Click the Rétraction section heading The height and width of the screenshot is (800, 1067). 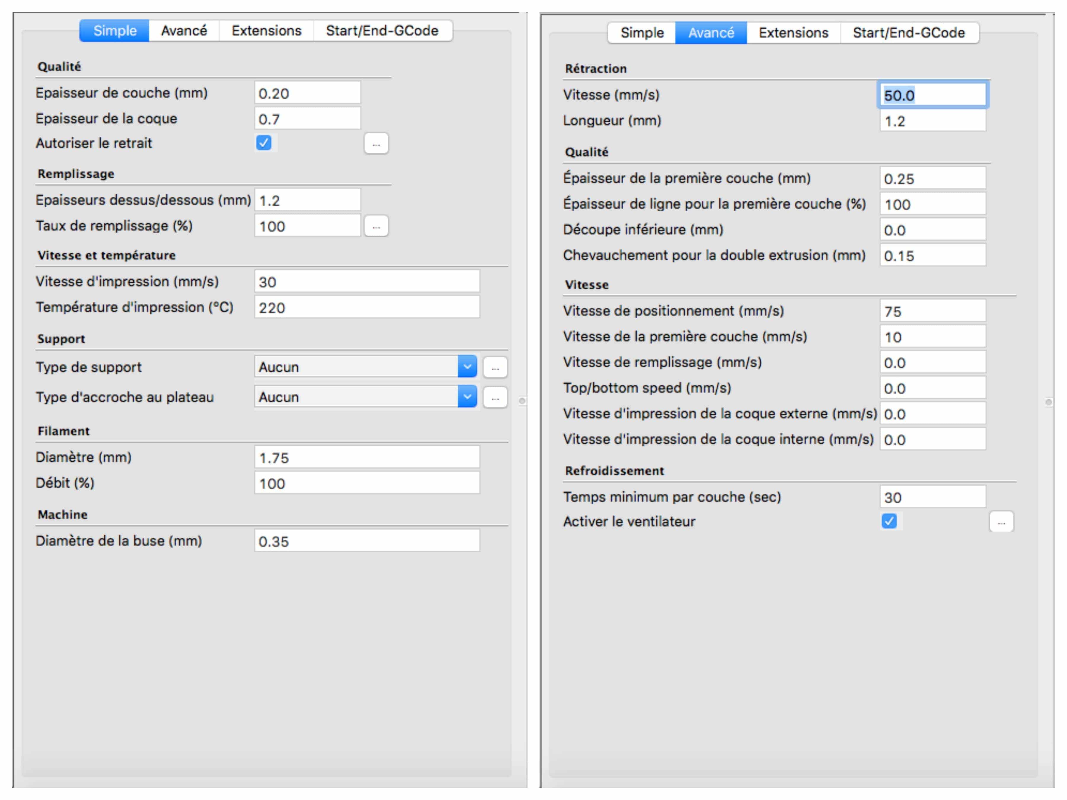click(596, 68)
